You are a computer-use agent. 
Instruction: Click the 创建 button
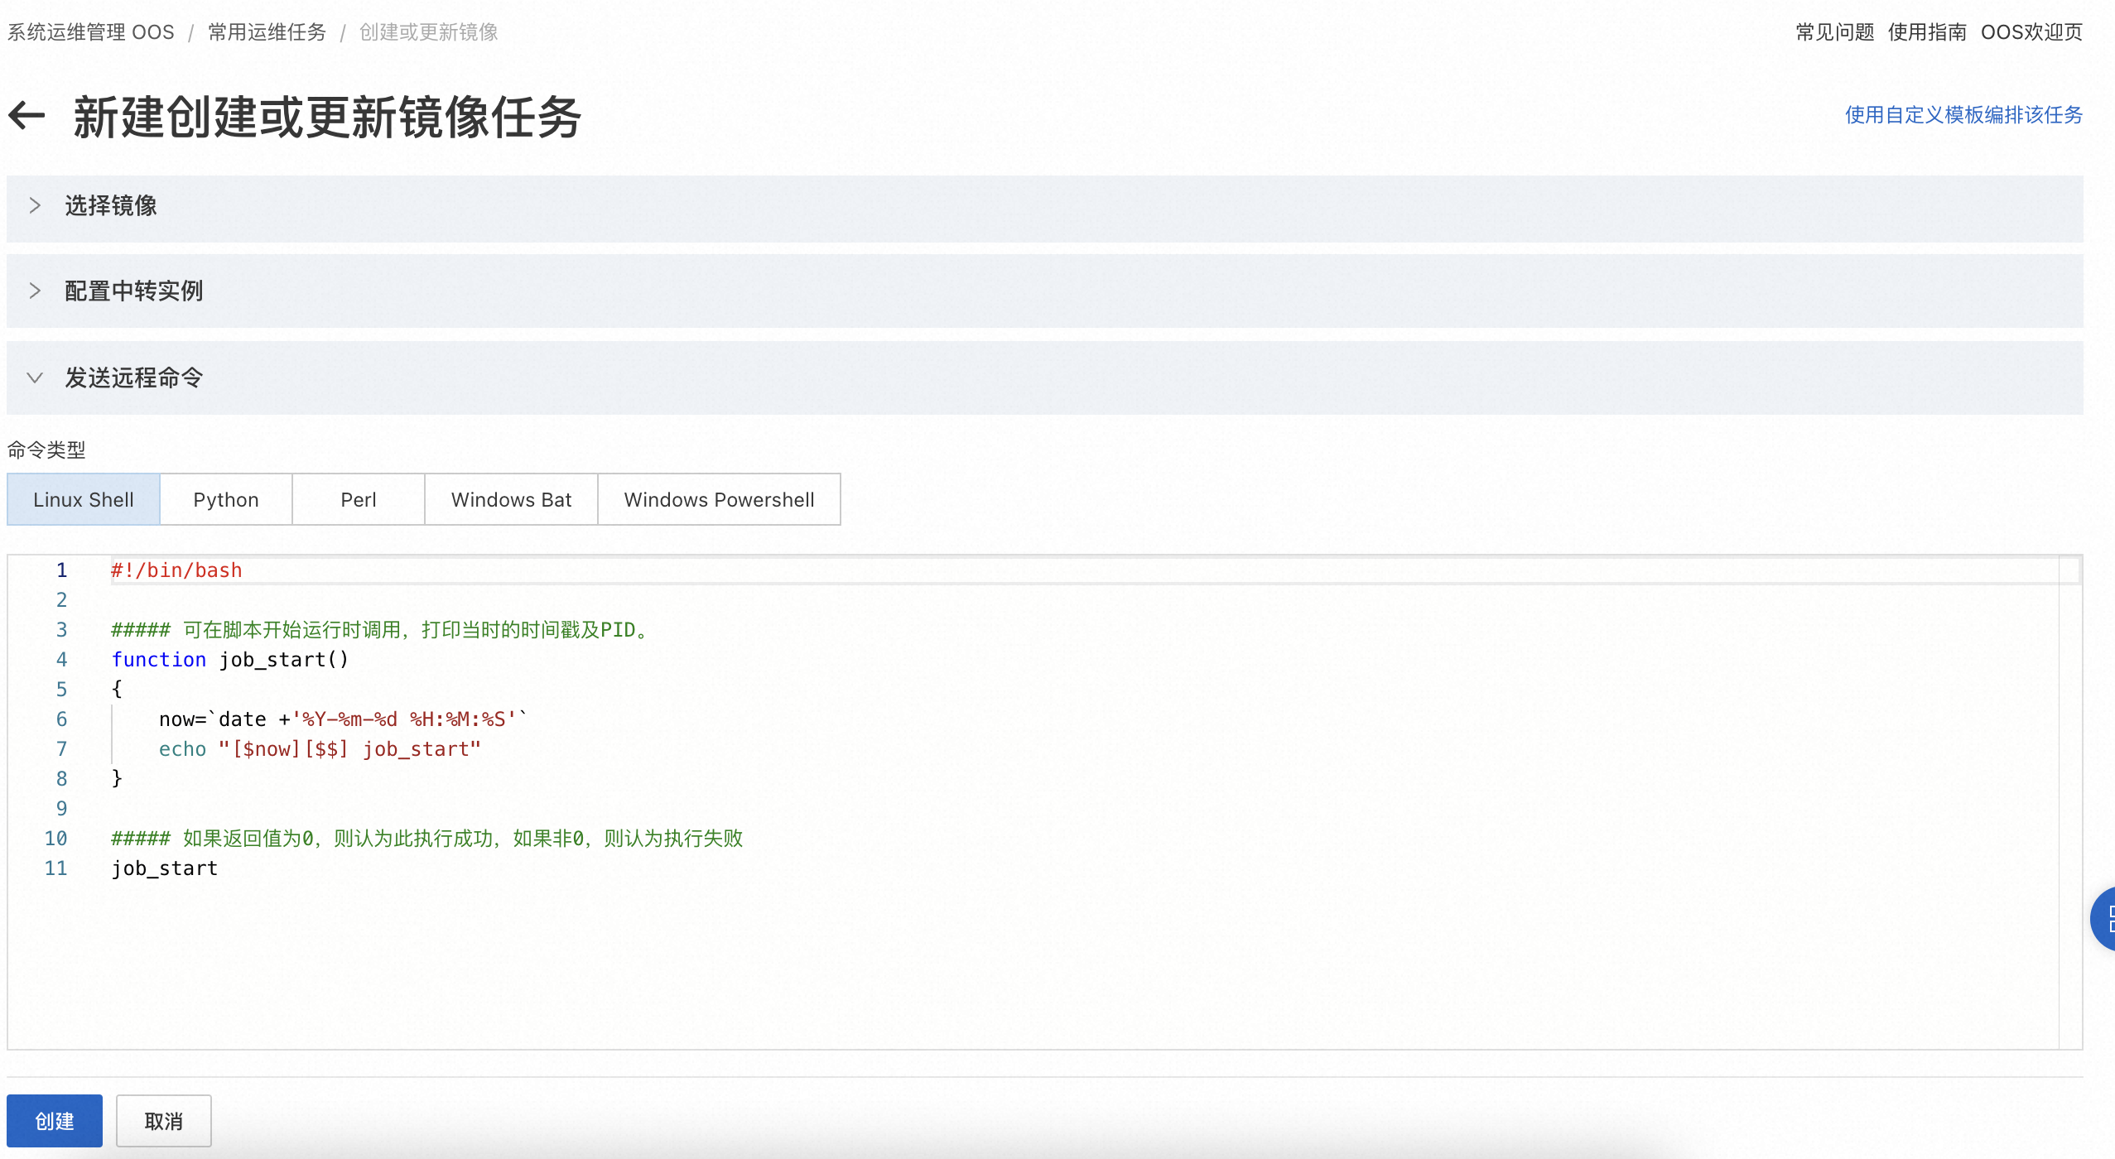click(x=55, y=1121)
